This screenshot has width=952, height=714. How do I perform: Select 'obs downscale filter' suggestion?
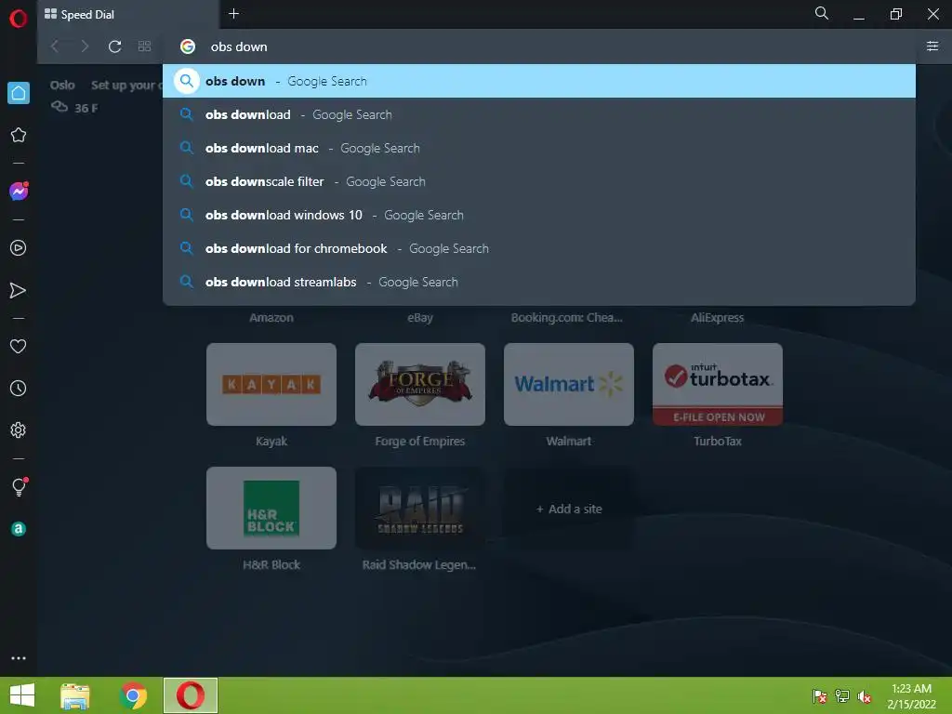click(x=539, y=181)
